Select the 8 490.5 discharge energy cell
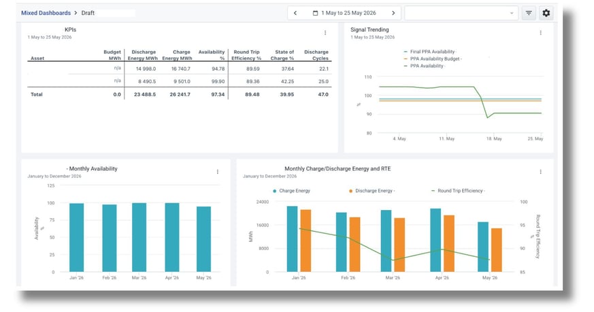The image size is (594, 312). (x=148, y=82)
